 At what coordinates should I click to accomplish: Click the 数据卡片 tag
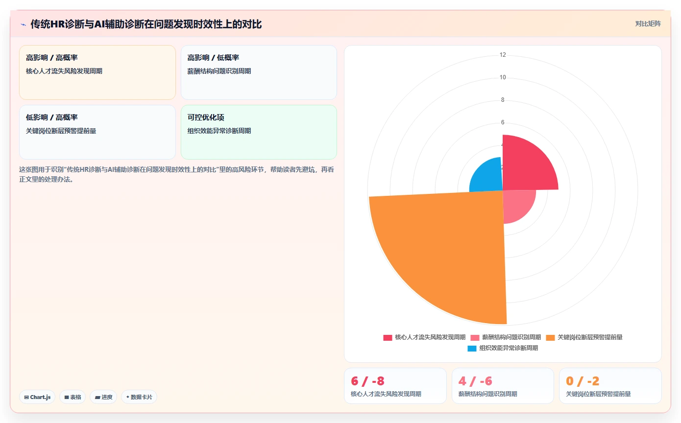139,397
